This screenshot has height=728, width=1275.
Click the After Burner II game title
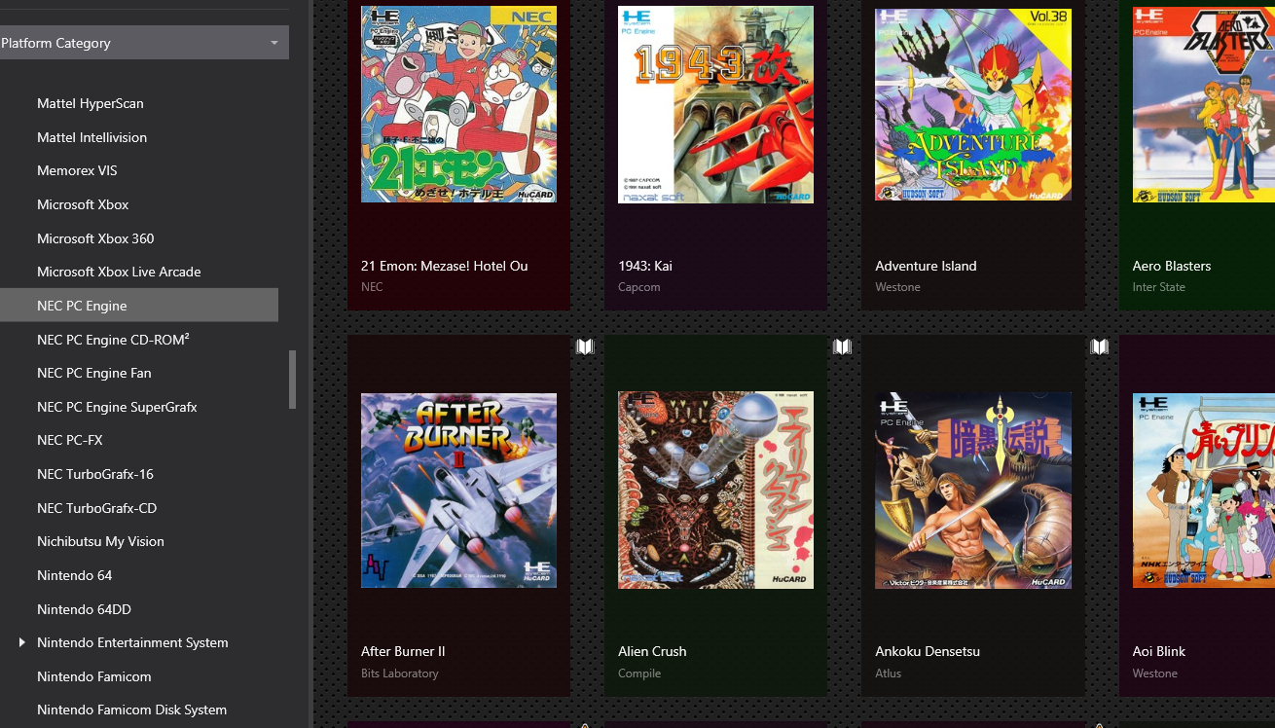403,651
